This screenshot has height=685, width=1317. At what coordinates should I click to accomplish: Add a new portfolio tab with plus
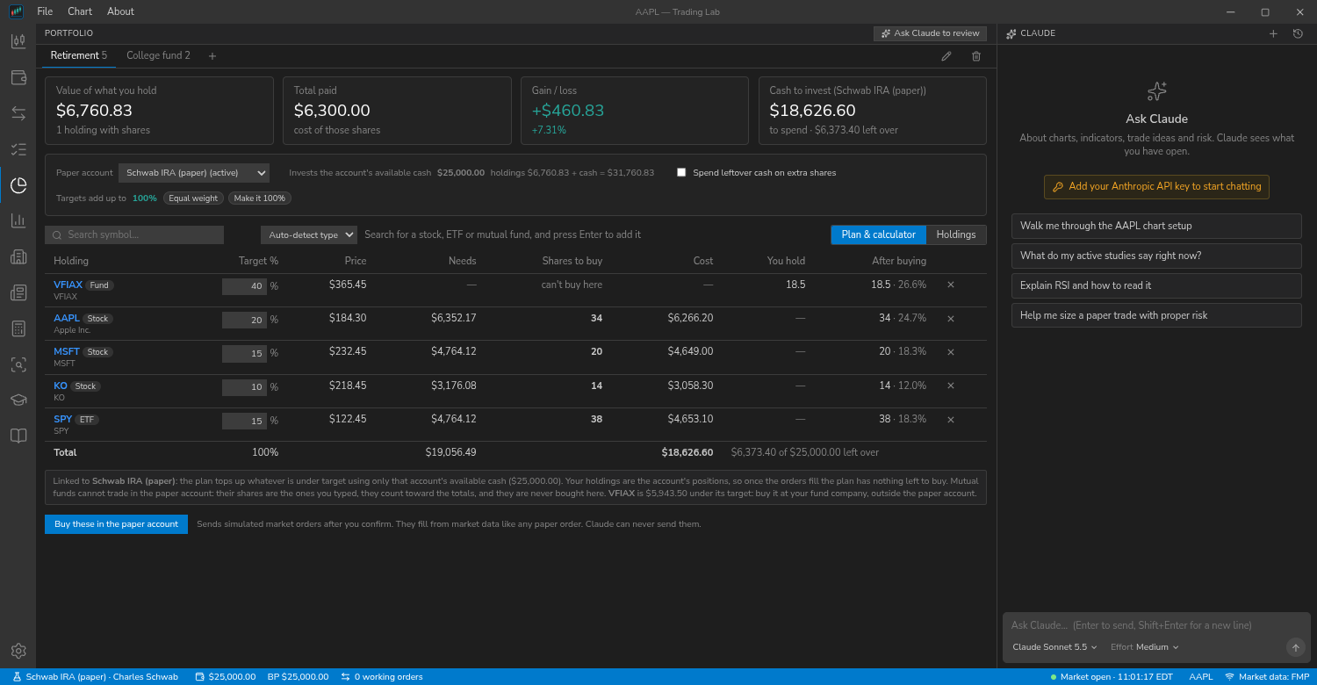point(212,56)
